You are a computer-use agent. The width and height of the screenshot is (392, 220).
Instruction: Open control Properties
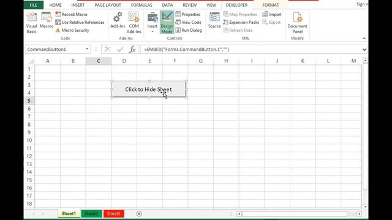[188, 14]
